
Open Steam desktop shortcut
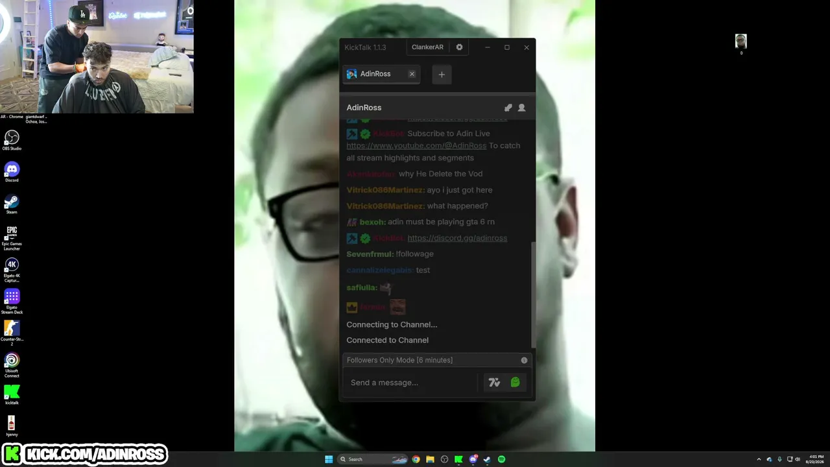click(x=12, y=204)
